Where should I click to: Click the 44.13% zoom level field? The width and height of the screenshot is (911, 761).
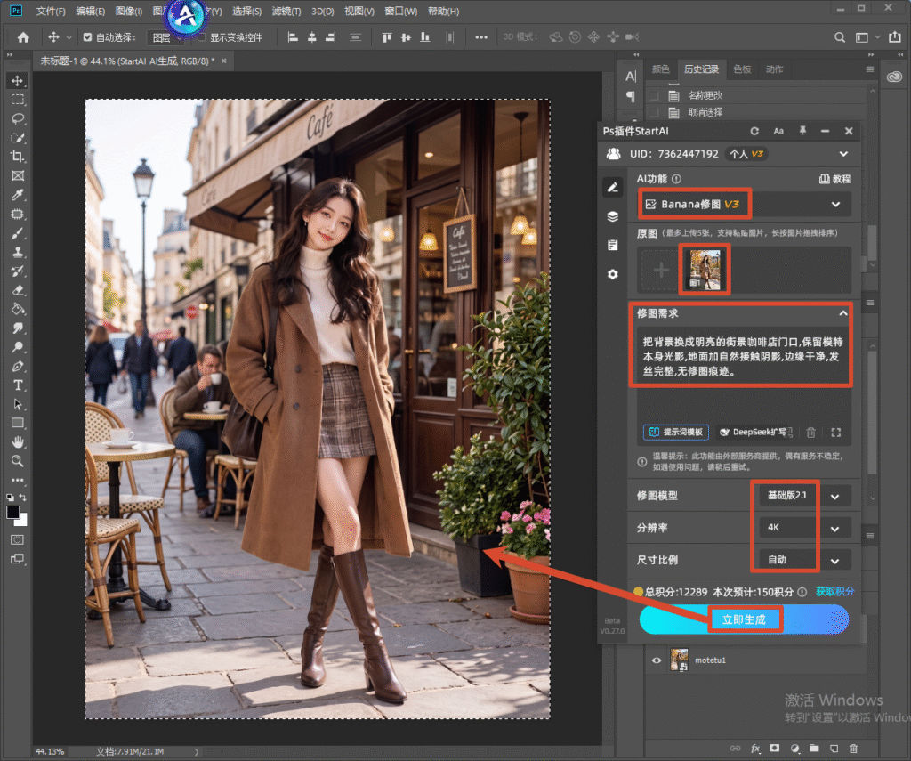tap(50, 751)
